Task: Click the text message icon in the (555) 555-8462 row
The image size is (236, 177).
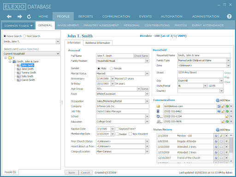Action: (x=219, y=111)
